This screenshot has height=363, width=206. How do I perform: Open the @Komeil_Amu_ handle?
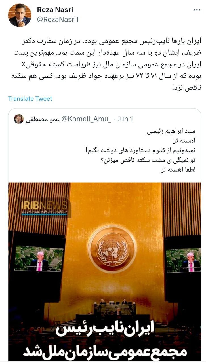(86, 119)
